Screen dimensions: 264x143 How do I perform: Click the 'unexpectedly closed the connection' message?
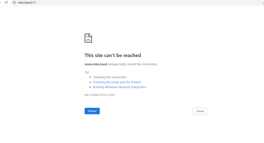click(x=133, y=64)
